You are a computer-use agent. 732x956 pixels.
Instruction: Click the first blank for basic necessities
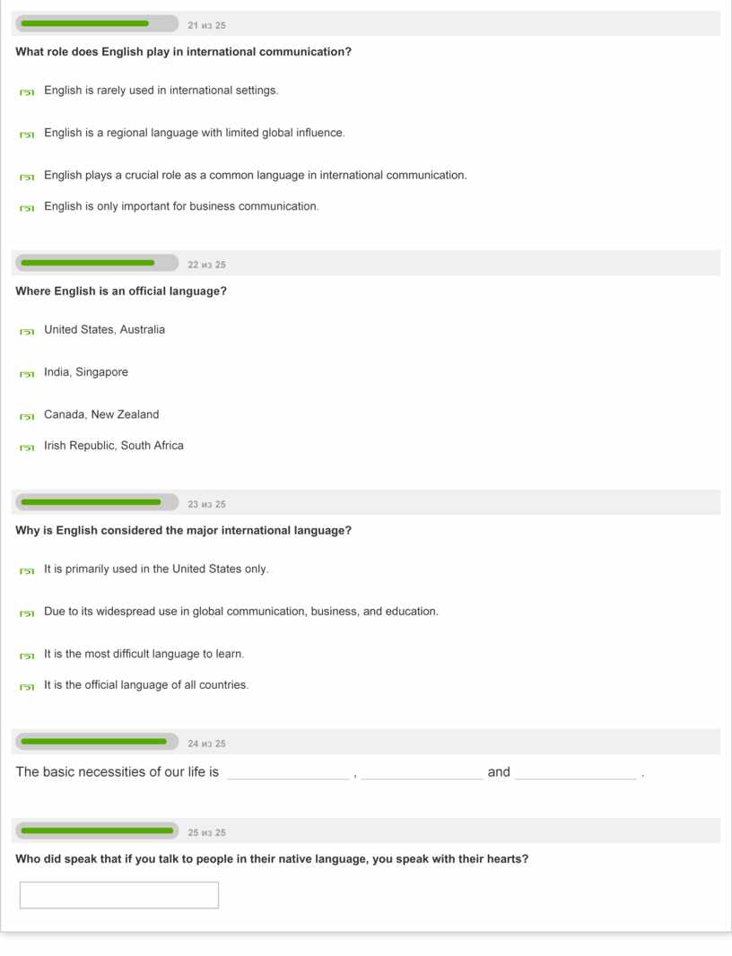coord(288,772)
